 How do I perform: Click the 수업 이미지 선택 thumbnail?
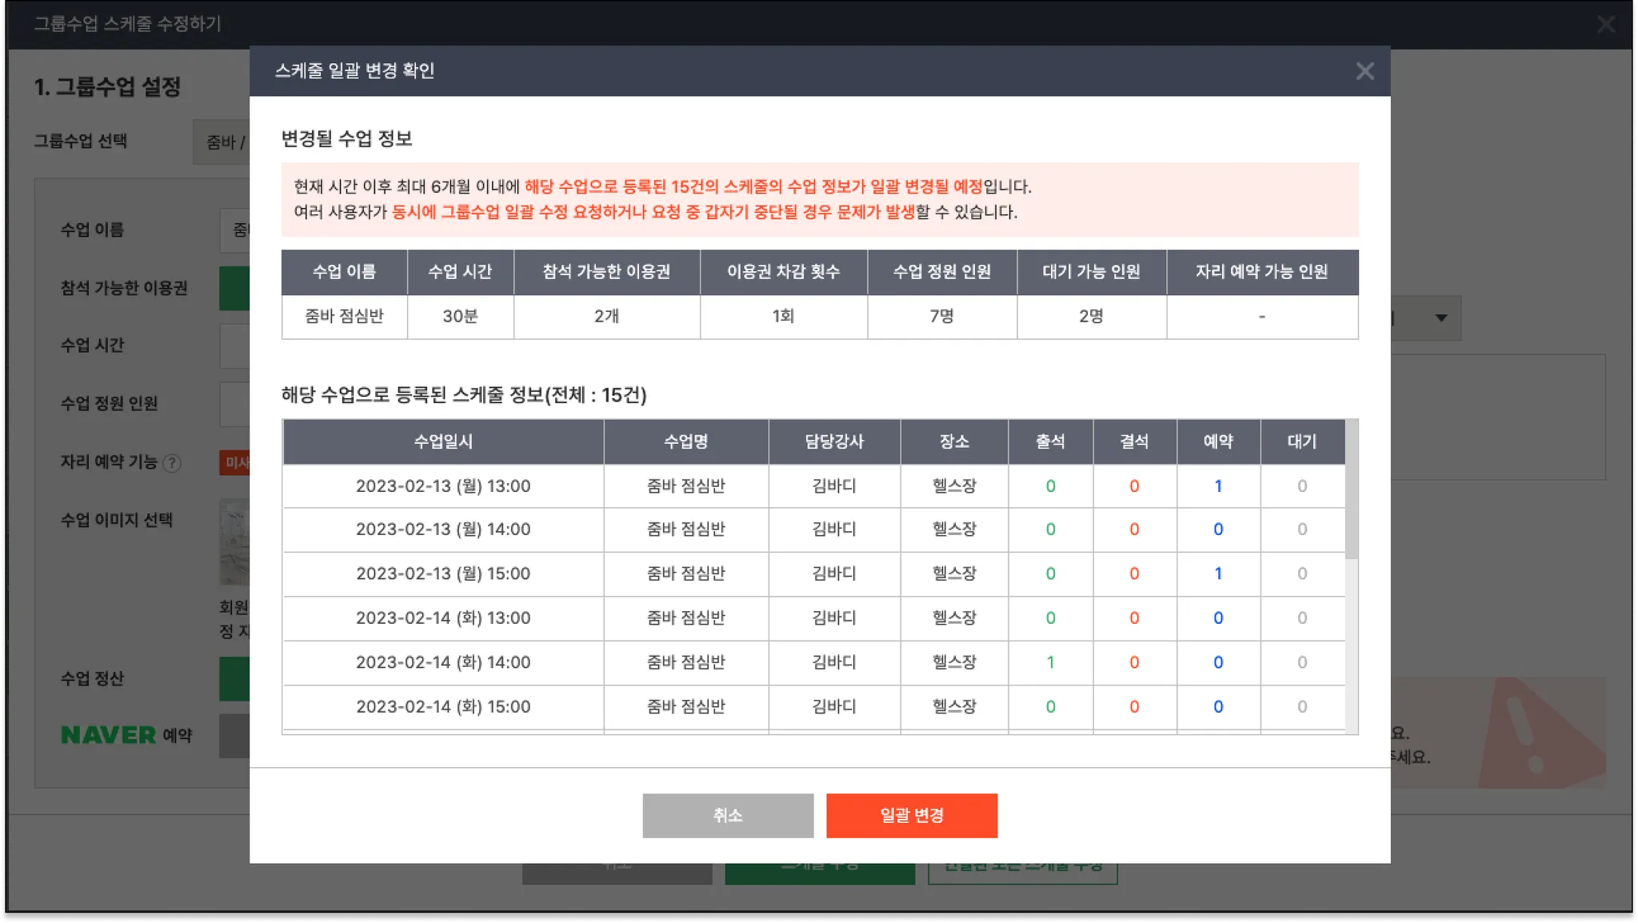[x=234, y=542]
